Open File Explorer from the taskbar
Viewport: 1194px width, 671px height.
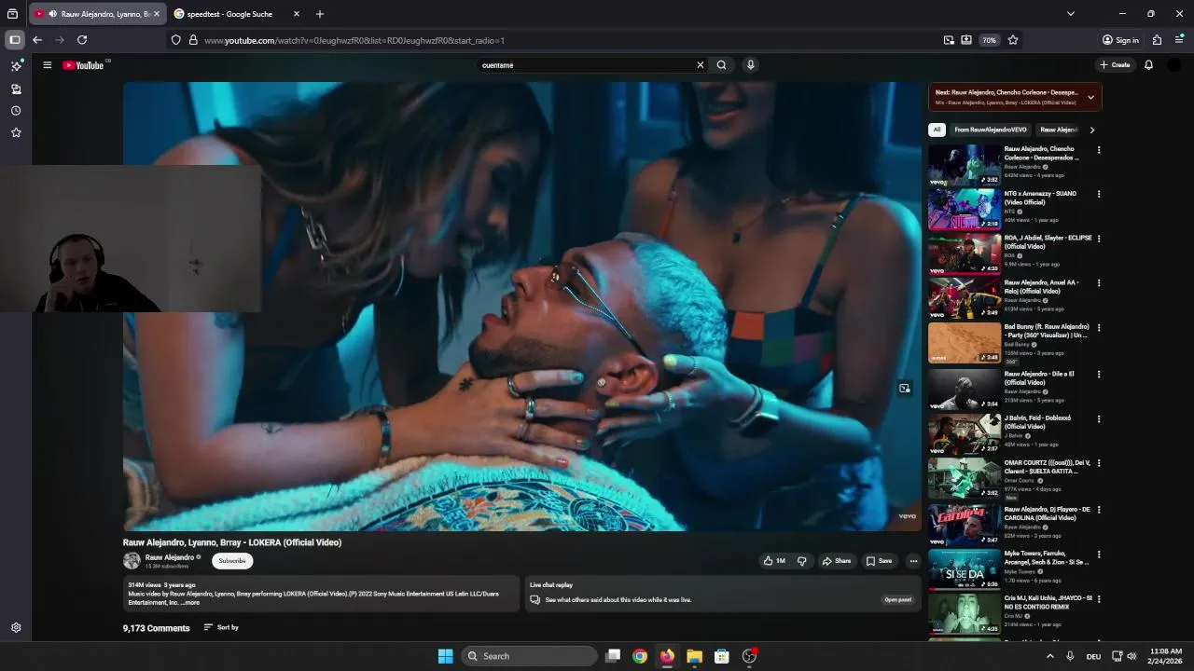(694, 656)
